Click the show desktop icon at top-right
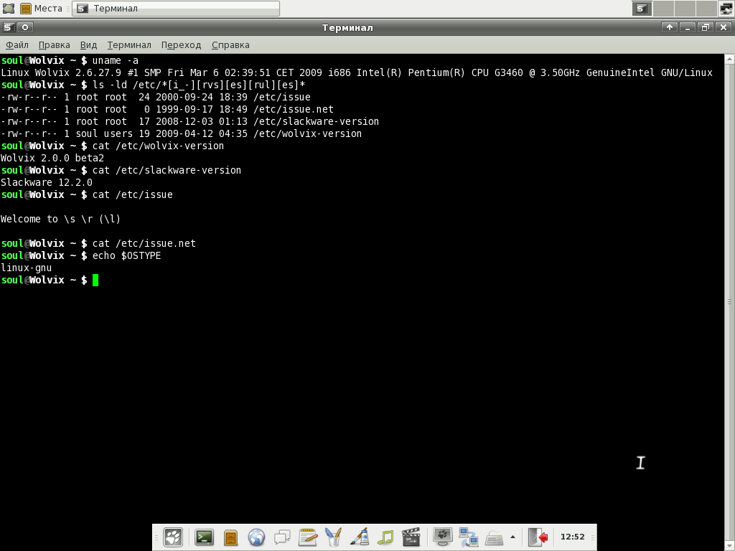The image size is (735, 551). (x=726, y=9)
